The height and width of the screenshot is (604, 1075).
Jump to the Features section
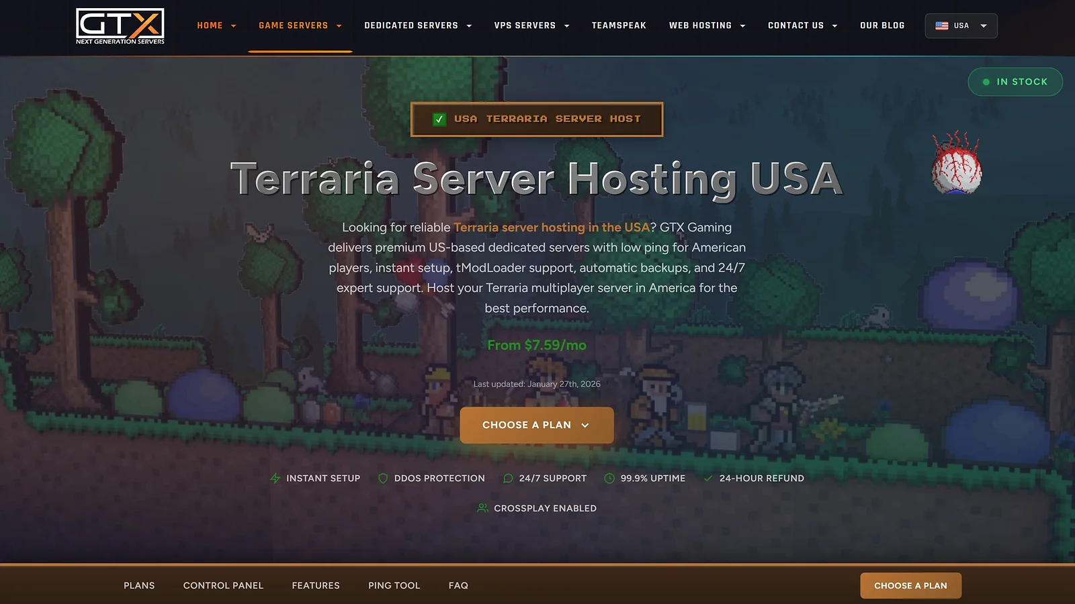(316, 585)
